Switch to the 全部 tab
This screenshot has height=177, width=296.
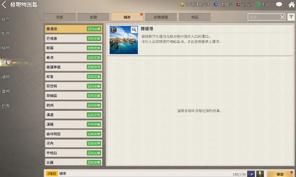click(x=60, y=17)
